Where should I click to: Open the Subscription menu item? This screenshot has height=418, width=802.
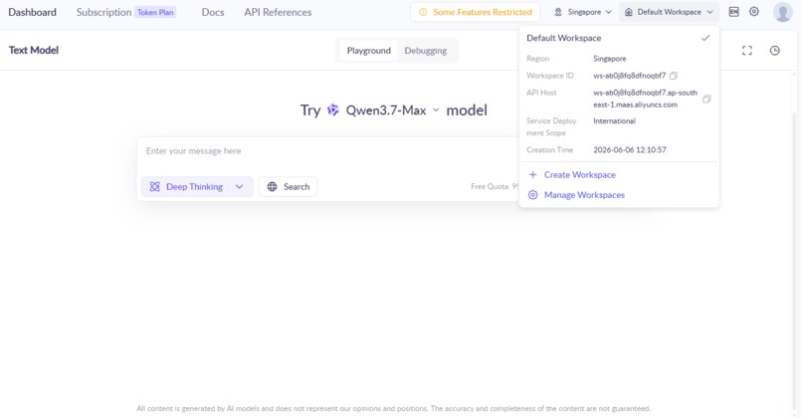pyautogui.click(x=103, y=12)
